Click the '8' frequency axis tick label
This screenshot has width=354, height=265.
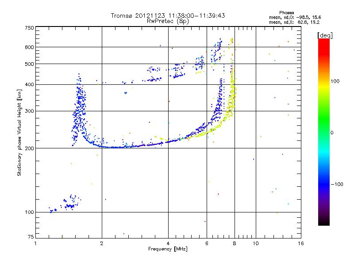(235, 243)
